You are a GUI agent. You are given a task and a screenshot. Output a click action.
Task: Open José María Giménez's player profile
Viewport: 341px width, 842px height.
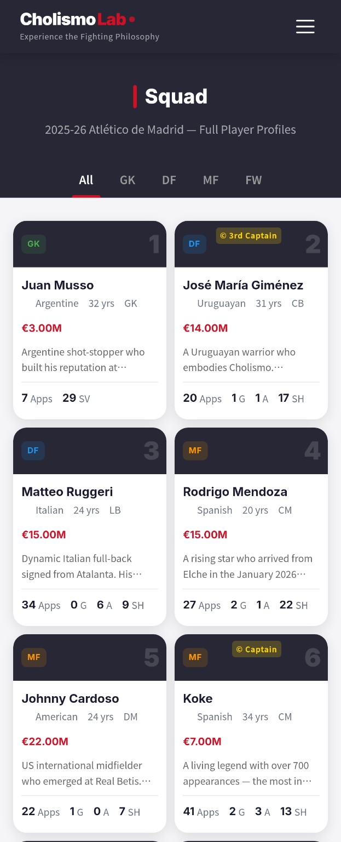click(x=243, y=285)
